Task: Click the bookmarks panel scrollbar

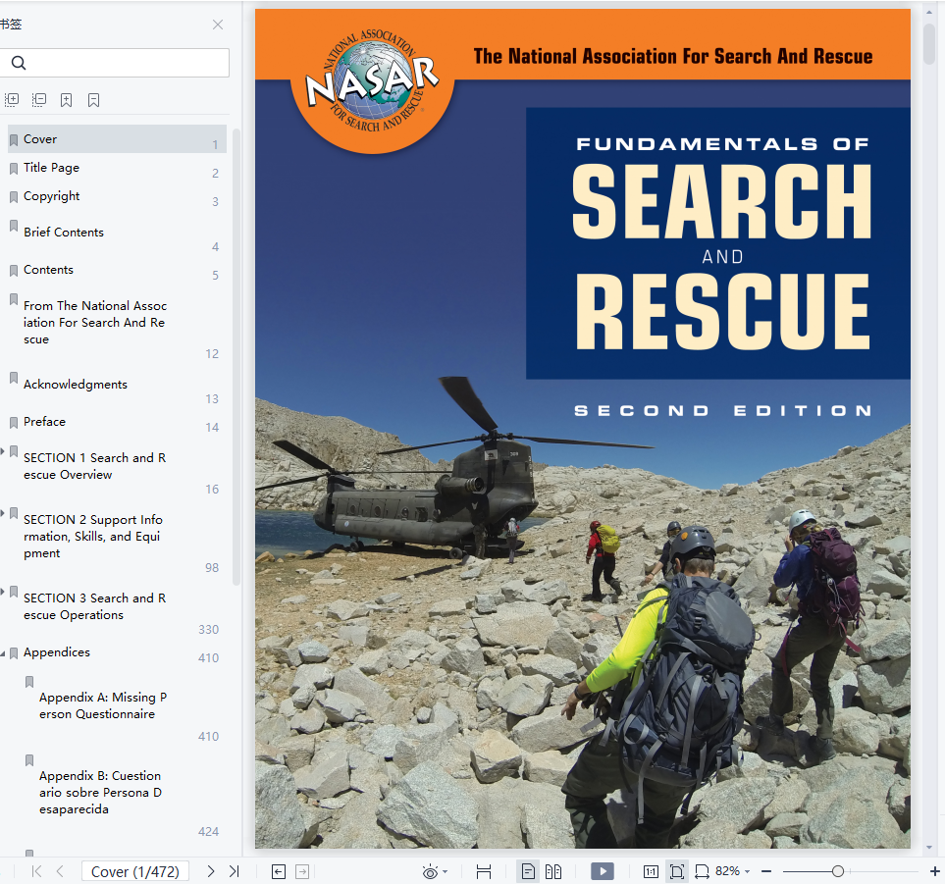Action: tap(236, 357)
